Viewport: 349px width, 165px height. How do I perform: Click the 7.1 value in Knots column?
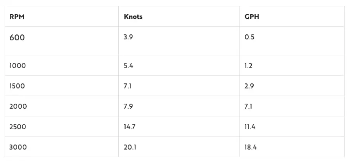pos(128,86)
